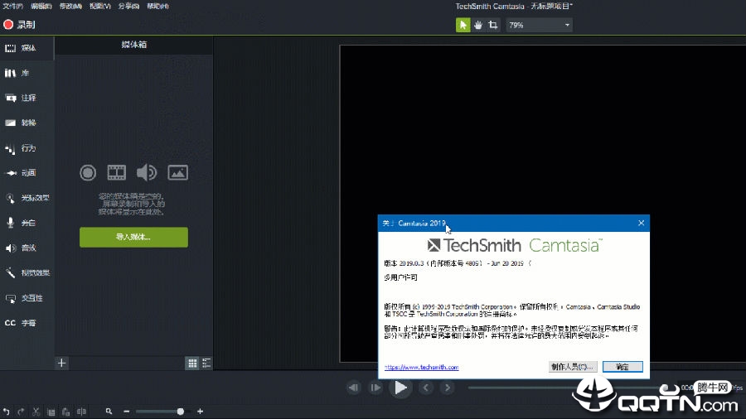The height and width of the screenshot is (419, 746).
Task: Click the green Import Media button
Action: tap(133, 237)
